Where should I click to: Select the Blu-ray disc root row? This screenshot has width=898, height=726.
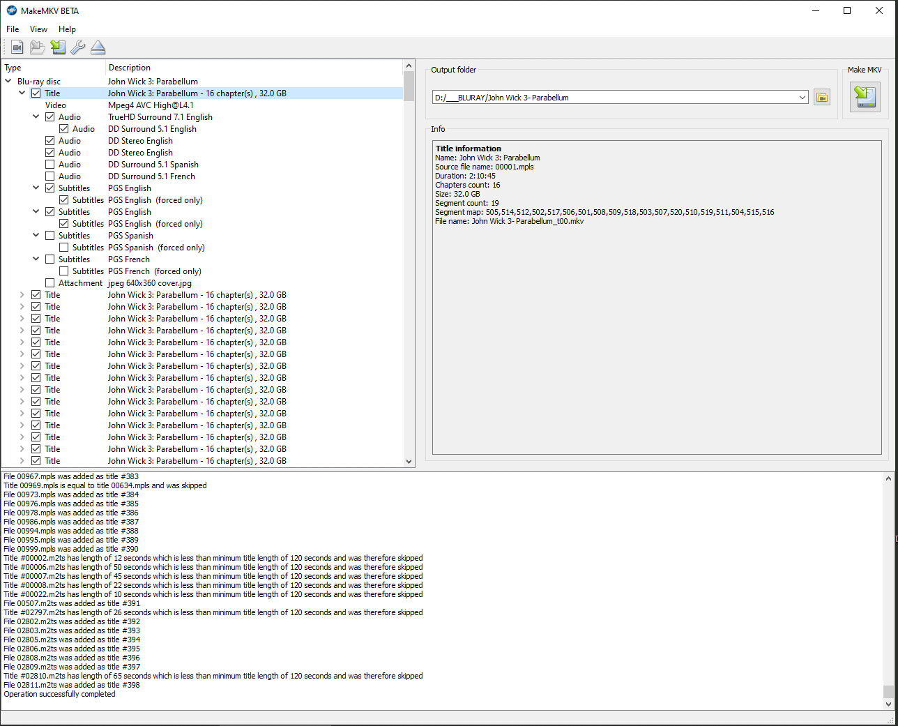point(202,82)
